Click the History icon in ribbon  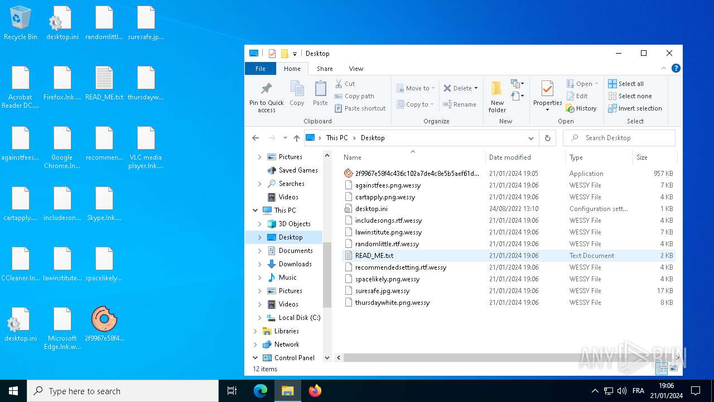point(570,108)
